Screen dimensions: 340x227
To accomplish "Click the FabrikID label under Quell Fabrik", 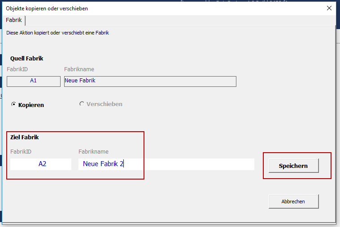I will pos(17,69).
